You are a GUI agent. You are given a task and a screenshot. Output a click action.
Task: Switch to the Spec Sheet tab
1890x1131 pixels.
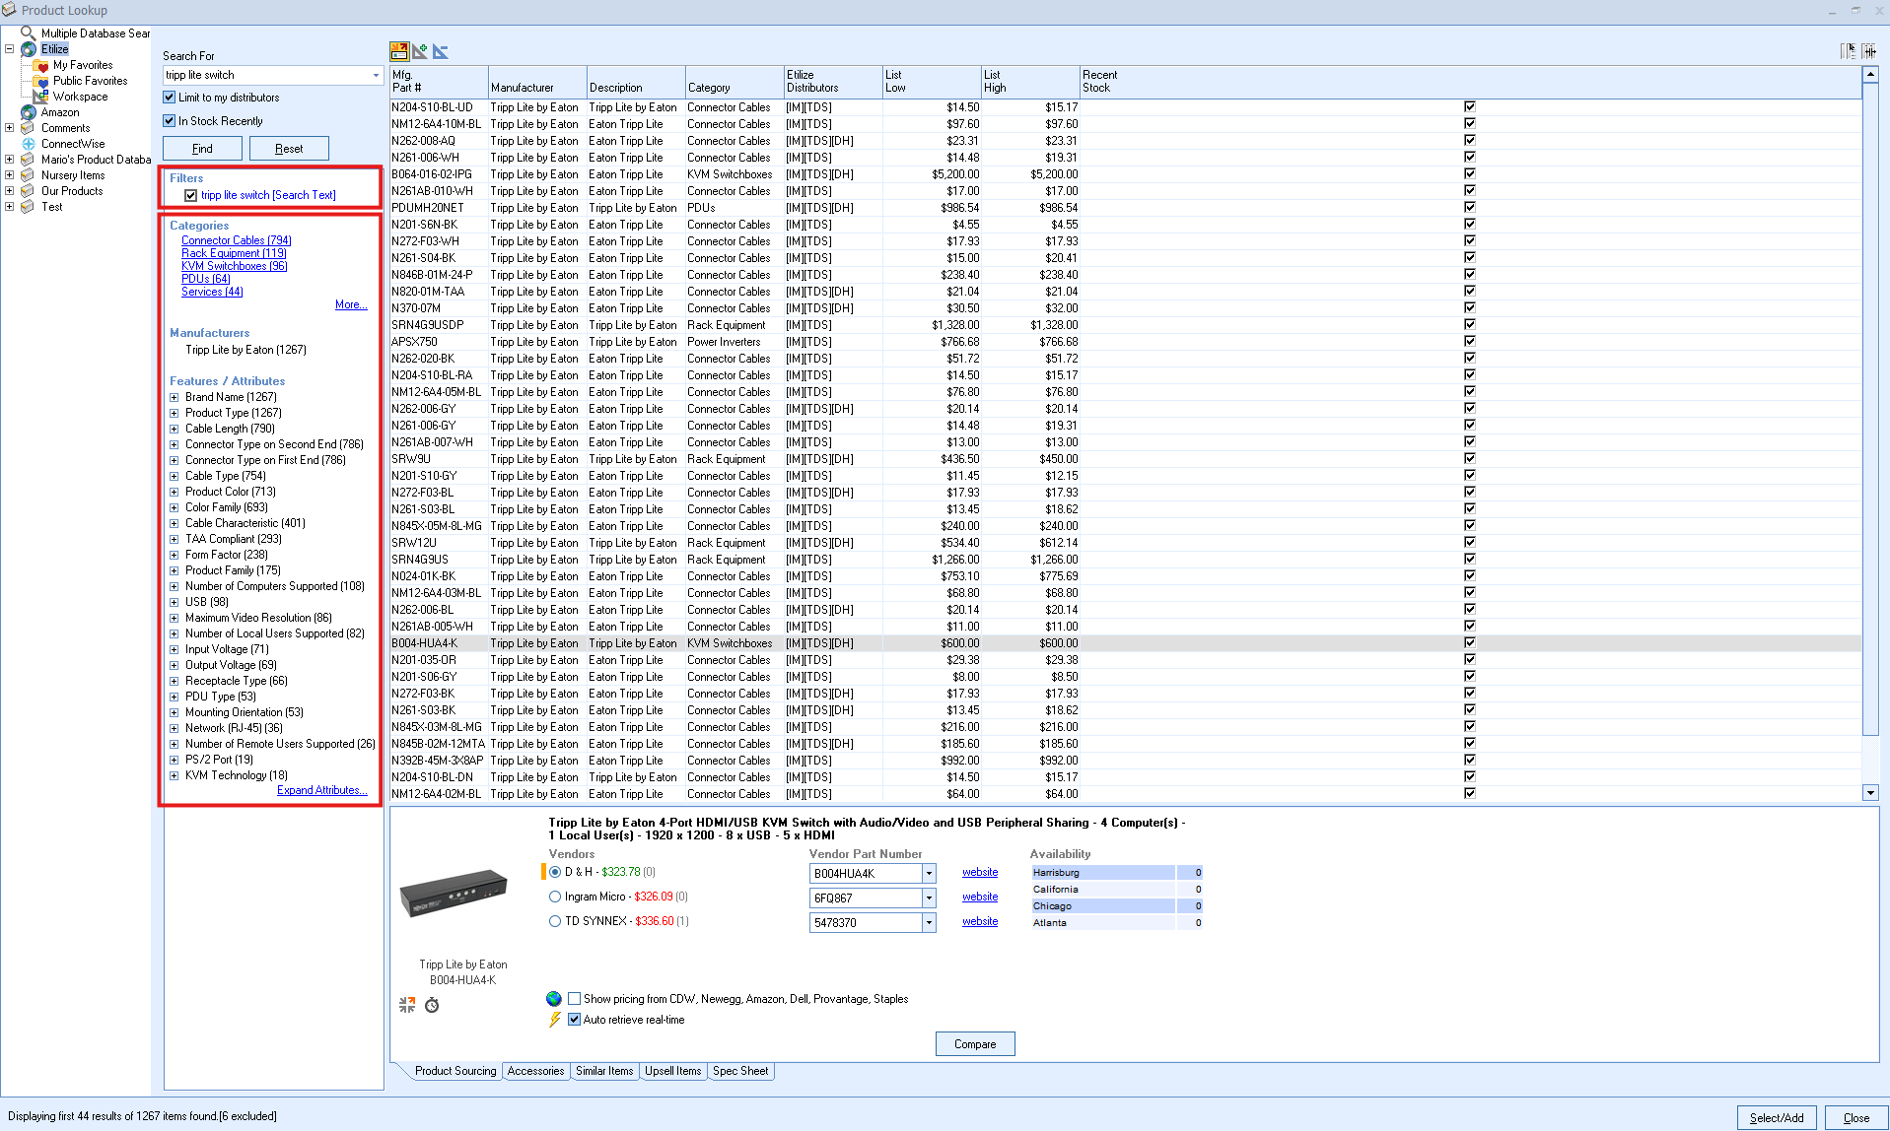pyautogui.click(x=740, y=1071)
